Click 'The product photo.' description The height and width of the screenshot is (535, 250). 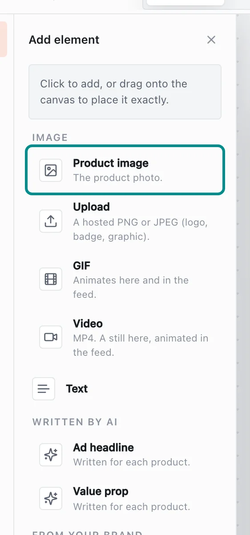pyautogui.click(x=118, y=177)
